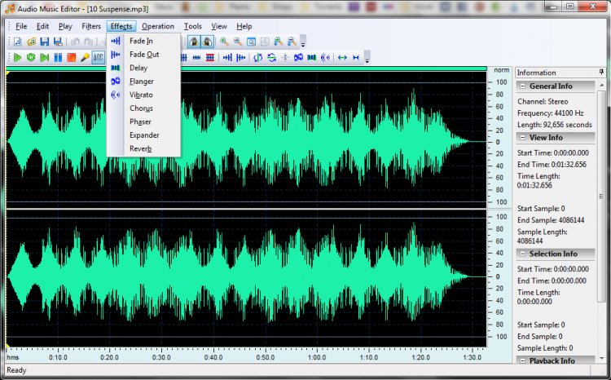The image size is (611, 380).
Task: Click the open folder toolbar icon
Action: [31, 42]
